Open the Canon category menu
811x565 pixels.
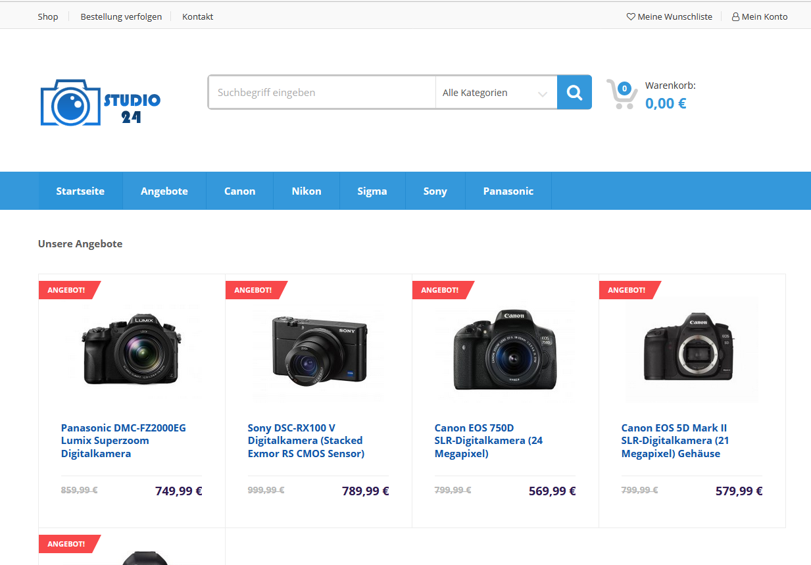pyautogui.click(x=239, y=191)
